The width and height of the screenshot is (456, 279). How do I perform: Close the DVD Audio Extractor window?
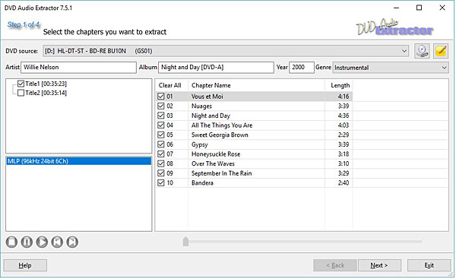pos(442,8)
